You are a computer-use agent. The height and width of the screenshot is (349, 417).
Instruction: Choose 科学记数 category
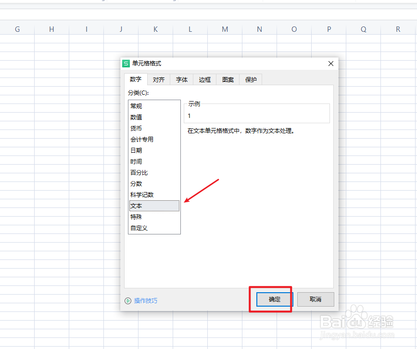coord(154,195)
